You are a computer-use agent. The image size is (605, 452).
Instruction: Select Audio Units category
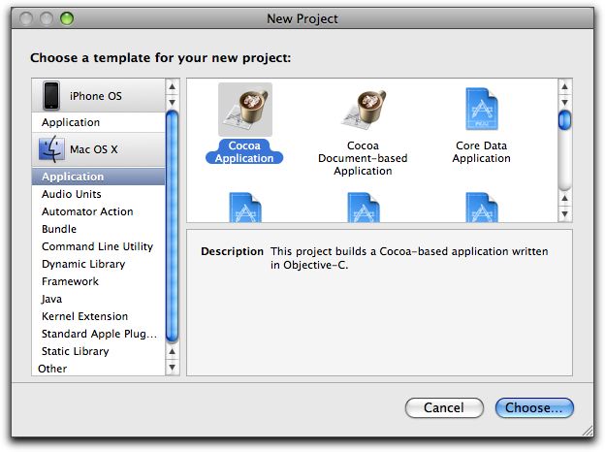pyautogui.click(x=99, y=194)
